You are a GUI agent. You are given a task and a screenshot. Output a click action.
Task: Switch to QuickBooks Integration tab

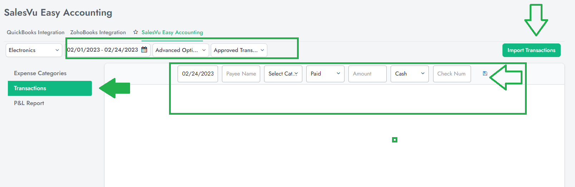[36, 32]
